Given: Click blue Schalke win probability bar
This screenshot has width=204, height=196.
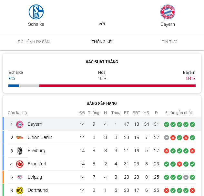Looking at the screenshot, I should click(14, 86).
